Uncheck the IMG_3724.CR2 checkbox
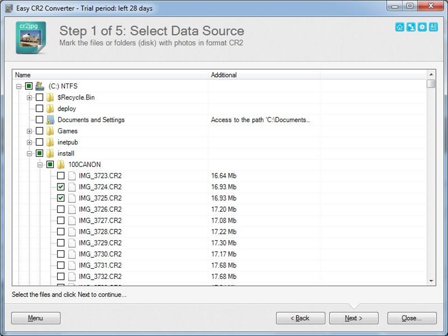Viewport: 448px width, 336px height. tap(61, 187)
